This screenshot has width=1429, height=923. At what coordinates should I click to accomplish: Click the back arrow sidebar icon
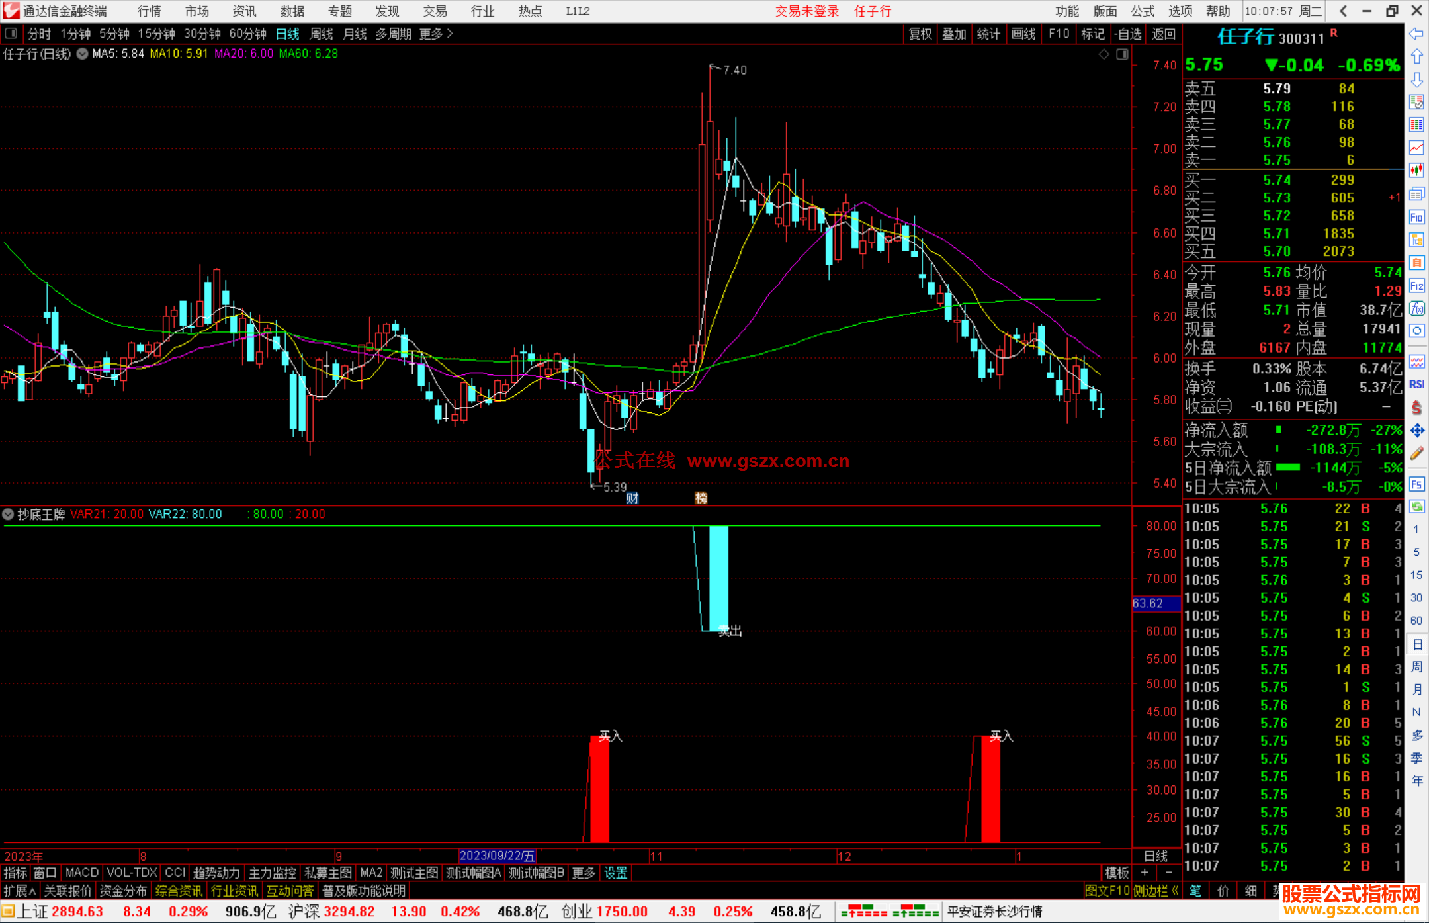pos(1416,34)
